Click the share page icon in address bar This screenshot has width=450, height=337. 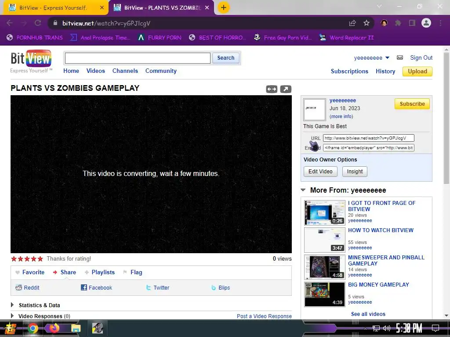352,23
